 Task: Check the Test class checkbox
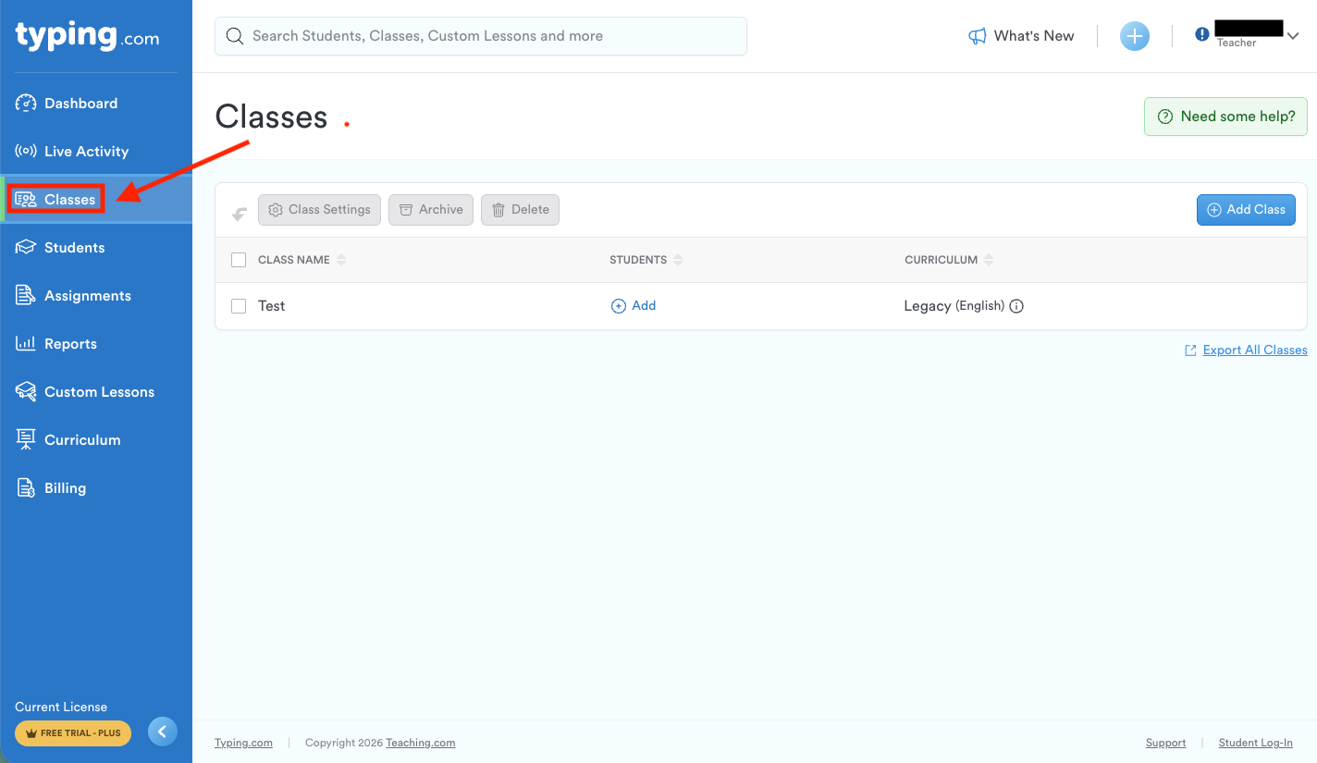pyautogui.click(x=239, y=306)
